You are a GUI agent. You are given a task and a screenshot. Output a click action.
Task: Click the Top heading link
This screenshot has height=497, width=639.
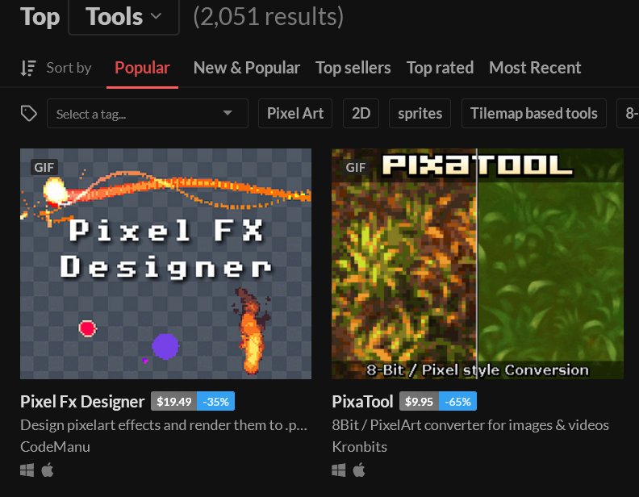(40, 17)
